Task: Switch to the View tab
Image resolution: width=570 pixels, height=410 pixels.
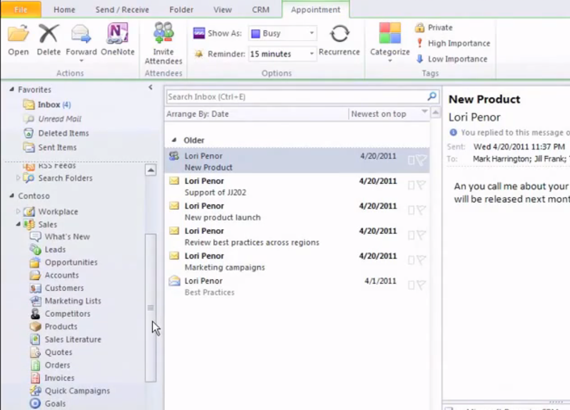Action: click(222, 10)
